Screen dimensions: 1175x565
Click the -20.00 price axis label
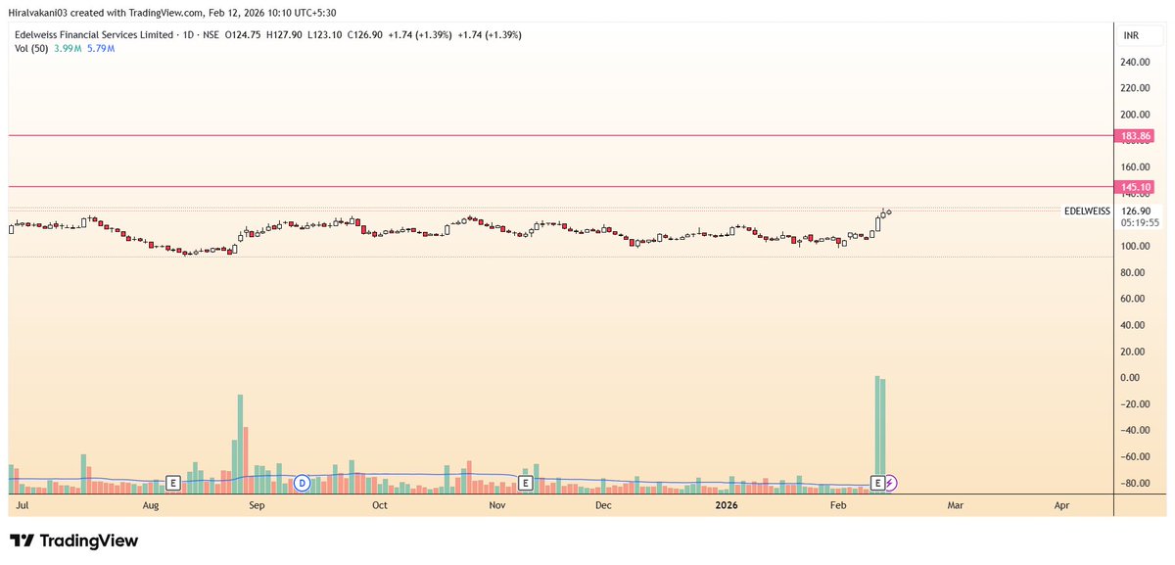1135,404
